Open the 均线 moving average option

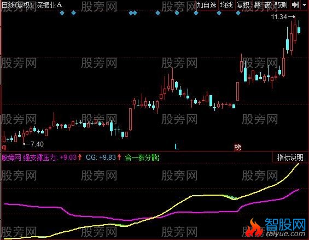226,5
